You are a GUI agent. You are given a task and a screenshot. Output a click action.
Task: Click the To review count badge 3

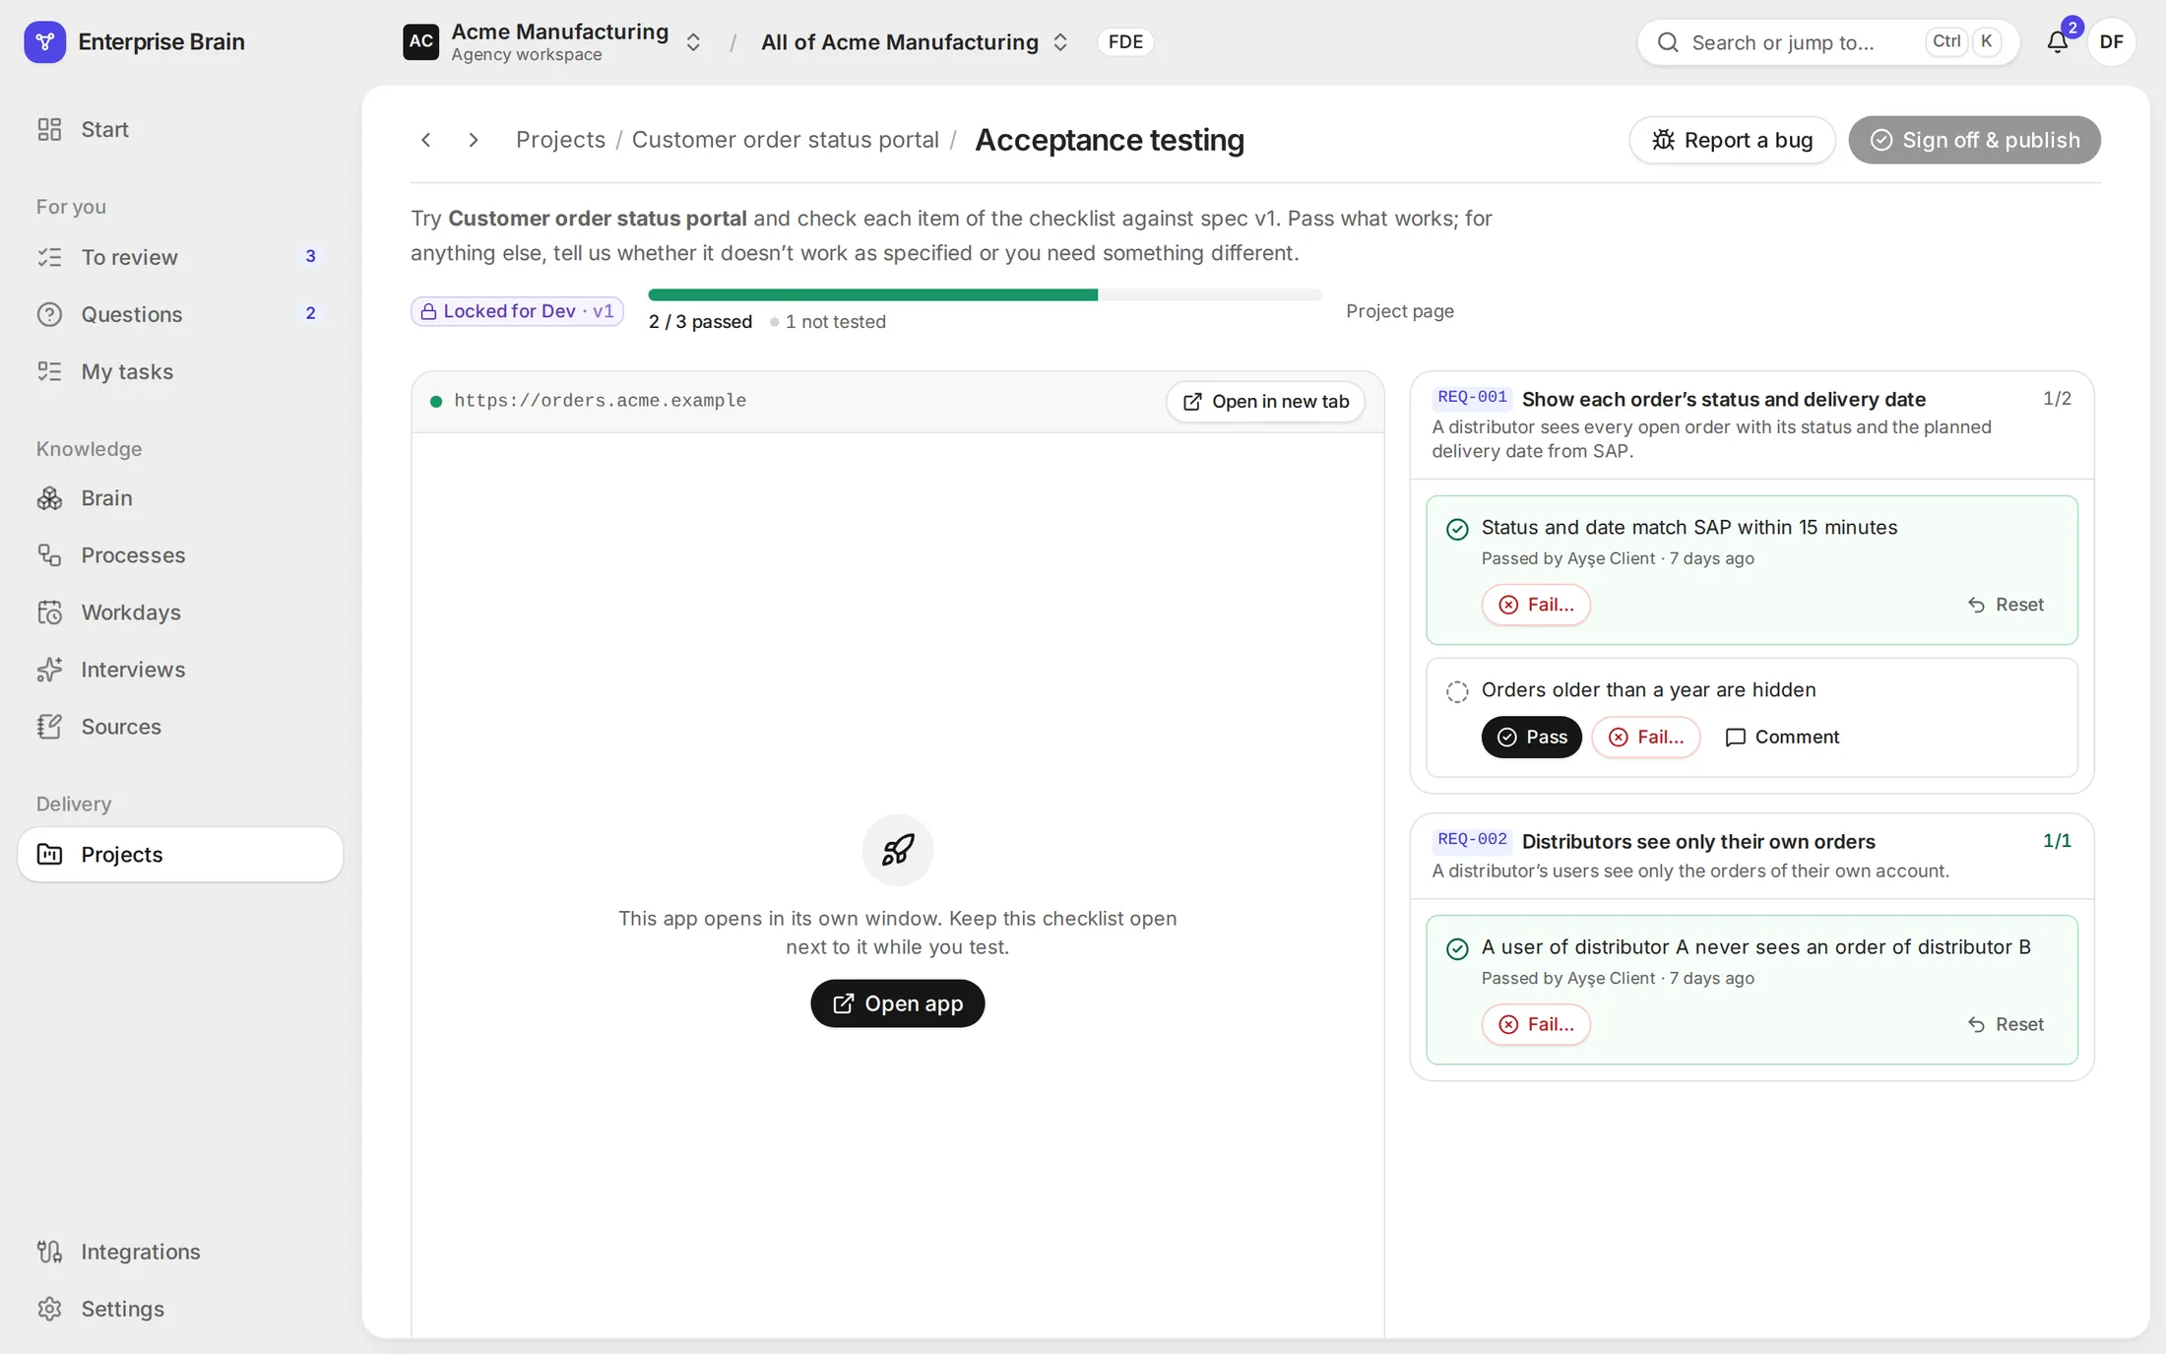click(310, 256)
